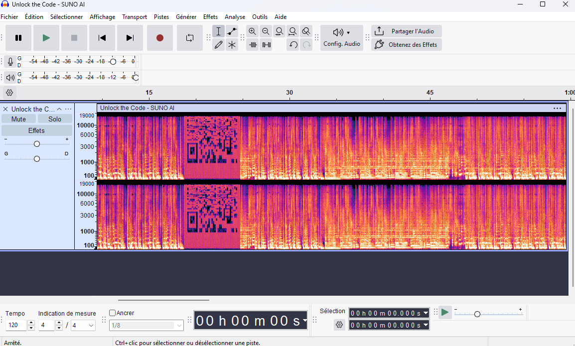Open the Effets menu
Viewport: 575px width, 346px height.
click(210, 16)
